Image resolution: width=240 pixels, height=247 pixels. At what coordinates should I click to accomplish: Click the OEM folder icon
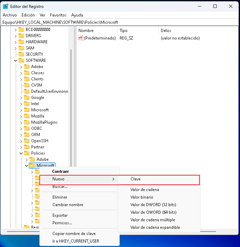pyautogui.click(x=27, y=135)
